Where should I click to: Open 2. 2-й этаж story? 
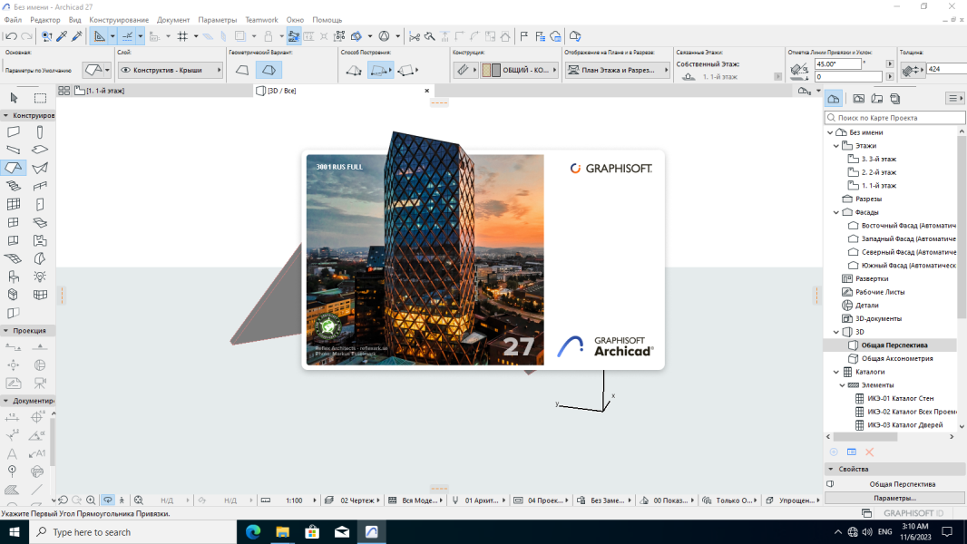click(x=879, y=172)
